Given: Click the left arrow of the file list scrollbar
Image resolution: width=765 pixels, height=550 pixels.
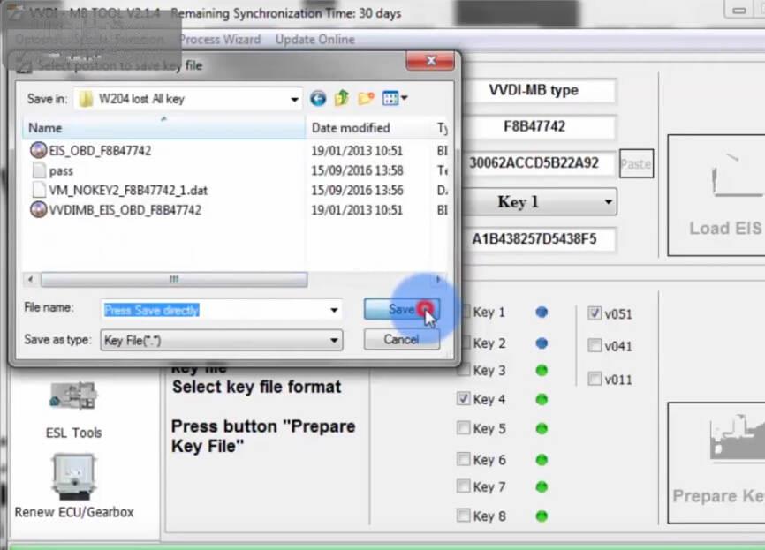Looking at the screenshot, I should [31, 279].
